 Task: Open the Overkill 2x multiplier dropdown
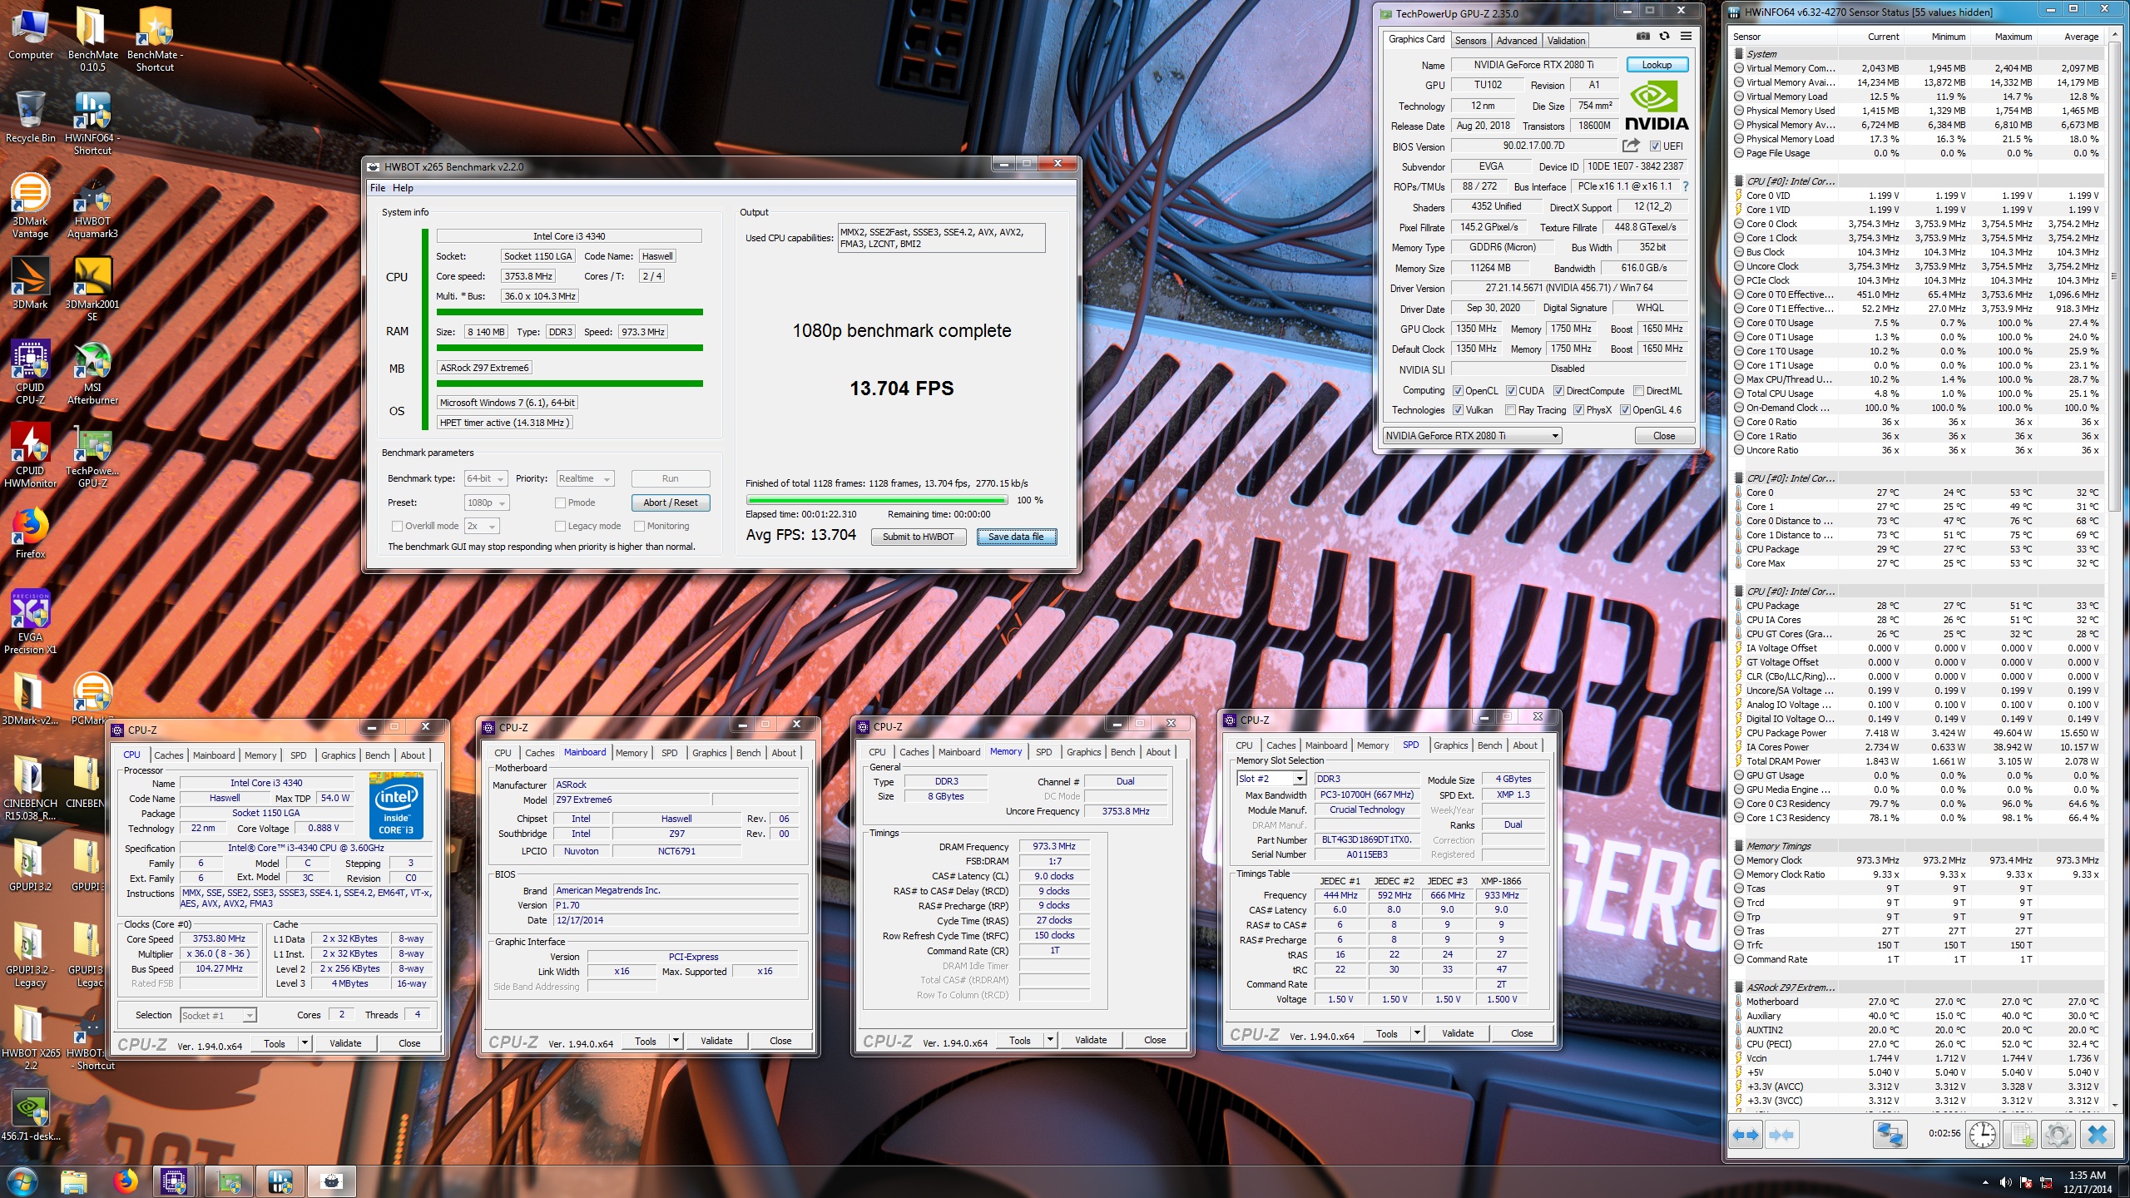click(x=482, y=527)
